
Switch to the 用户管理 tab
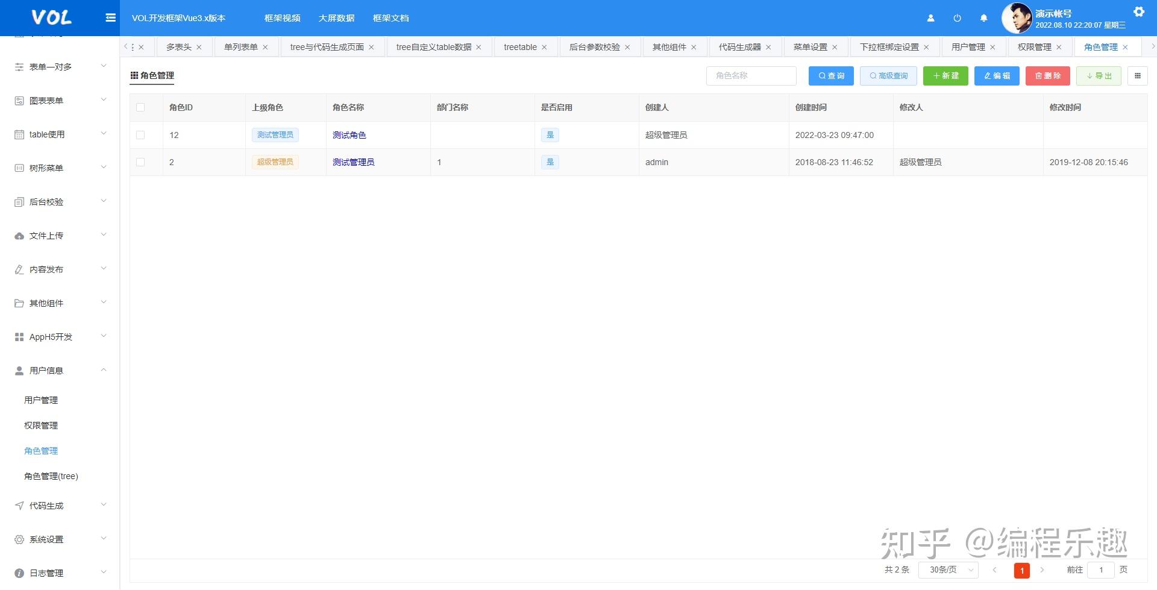click(x=969, y=46)
